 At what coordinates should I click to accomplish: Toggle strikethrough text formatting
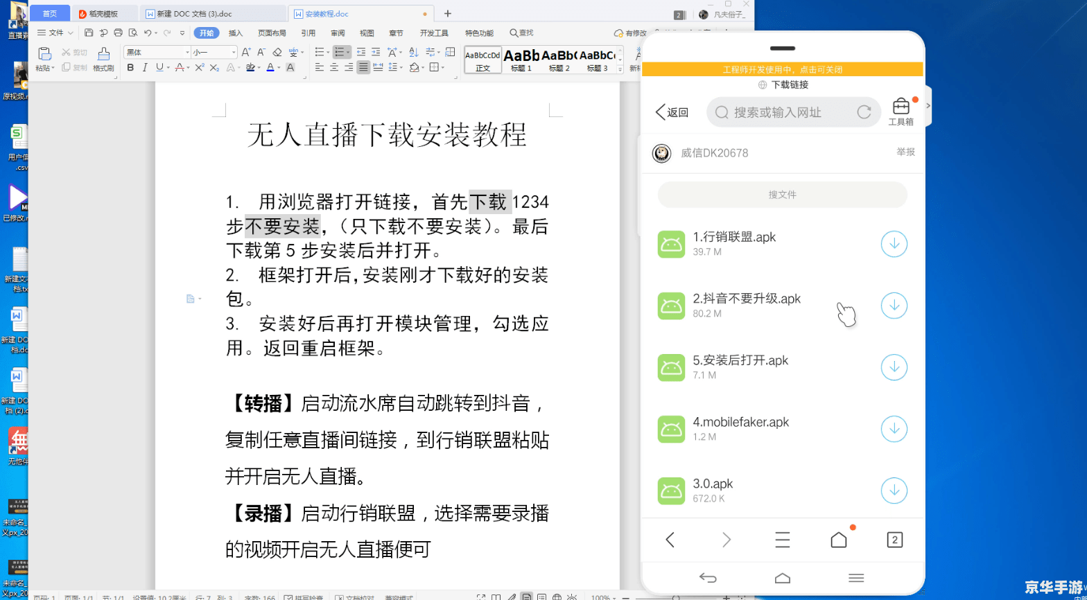(x=180, y=67)
